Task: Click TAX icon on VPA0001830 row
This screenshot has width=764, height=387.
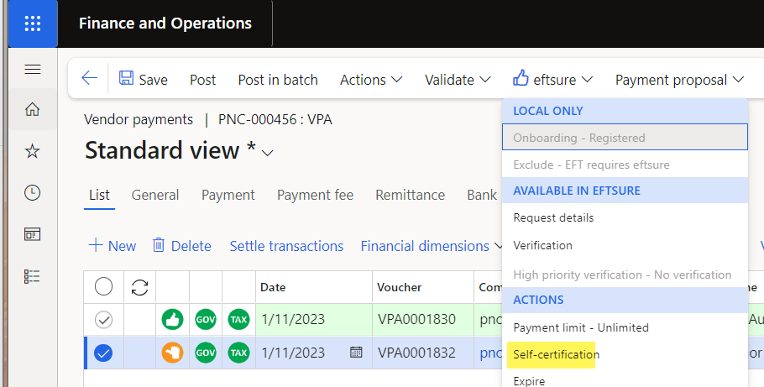Action: [238, 320]
